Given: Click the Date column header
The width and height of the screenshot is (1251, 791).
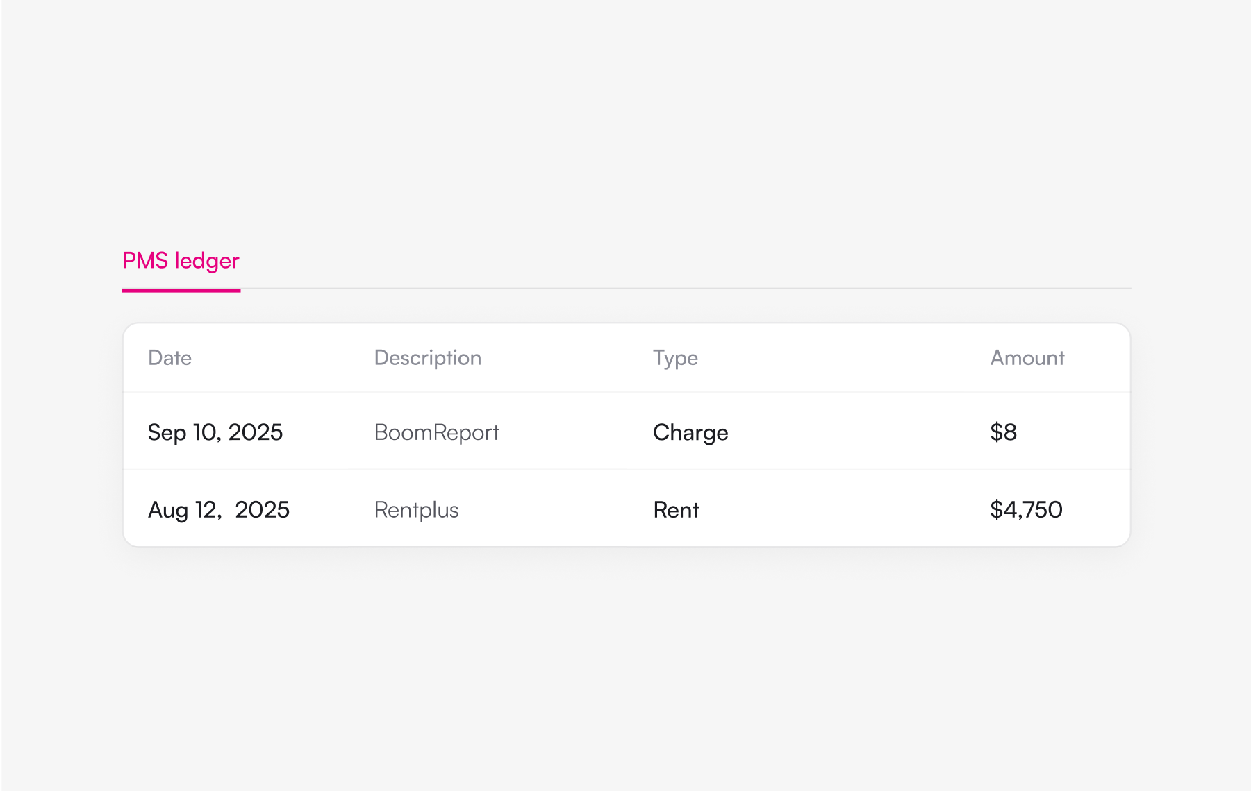Looking at the screenshot, I should pyautogui.click(x=169, y=358).
